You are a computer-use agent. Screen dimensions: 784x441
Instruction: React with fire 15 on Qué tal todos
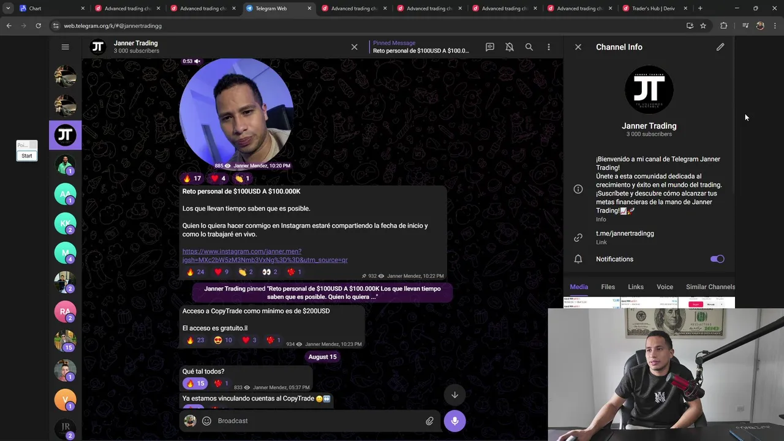click(195, 383)
